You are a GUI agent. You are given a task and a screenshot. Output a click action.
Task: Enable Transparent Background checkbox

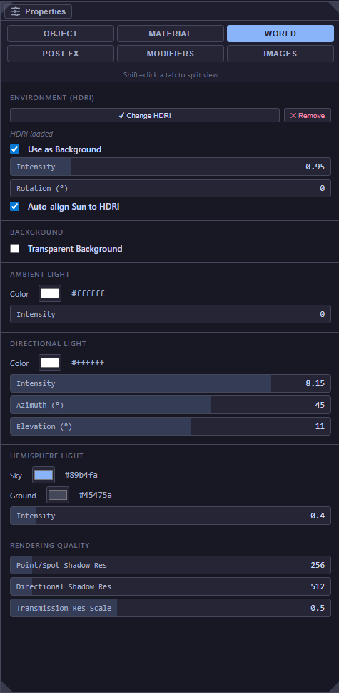tap(15, 249)
